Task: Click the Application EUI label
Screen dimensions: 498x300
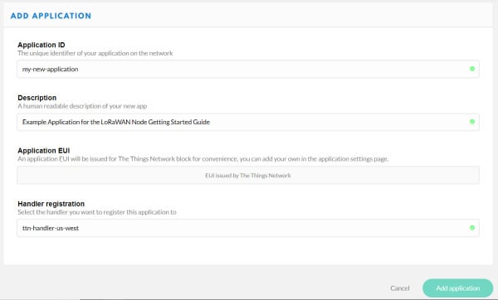Action: [44, 151]
